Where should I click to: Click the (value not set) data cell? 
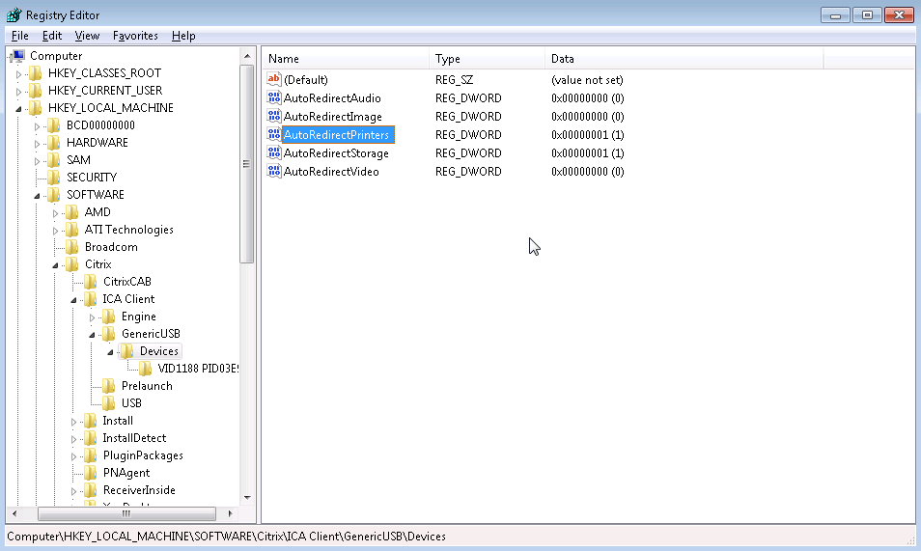(587, 80)
